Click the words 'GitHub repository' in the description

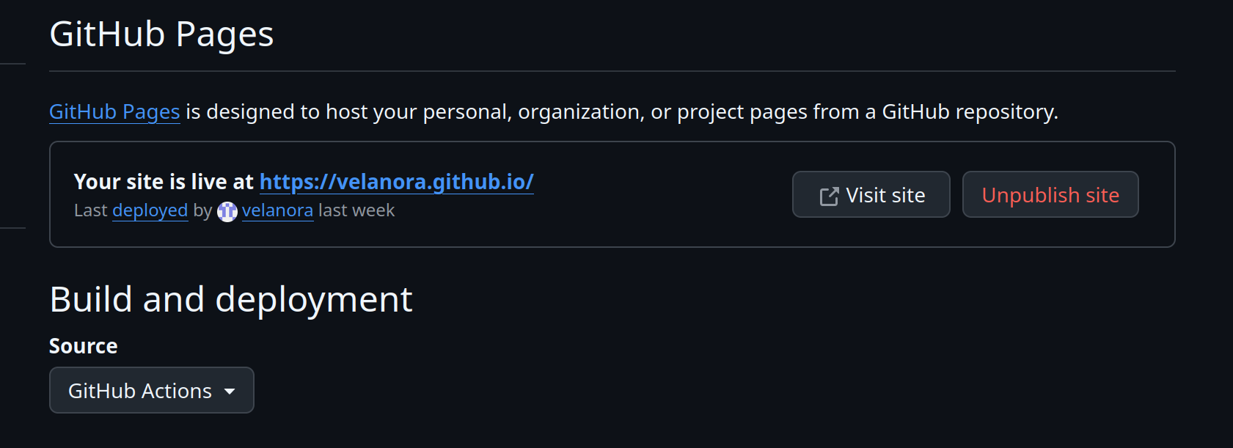click(967, 111)
